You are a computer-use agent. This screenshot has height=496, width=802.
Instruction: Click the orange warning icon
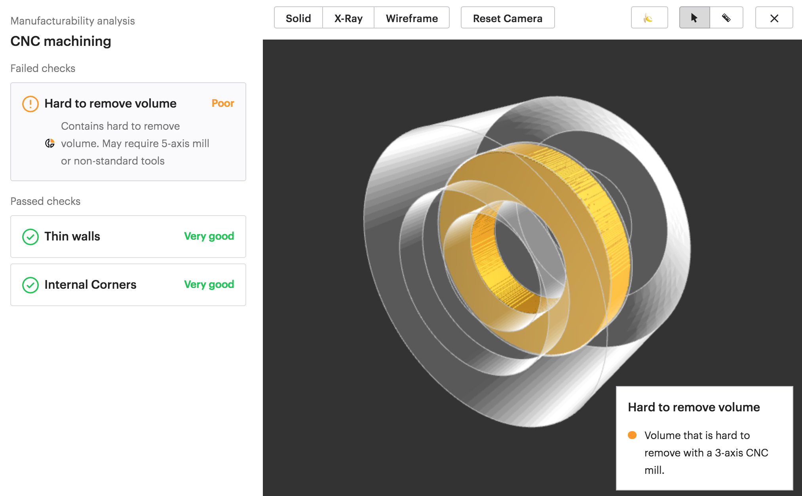click(30, 104)
